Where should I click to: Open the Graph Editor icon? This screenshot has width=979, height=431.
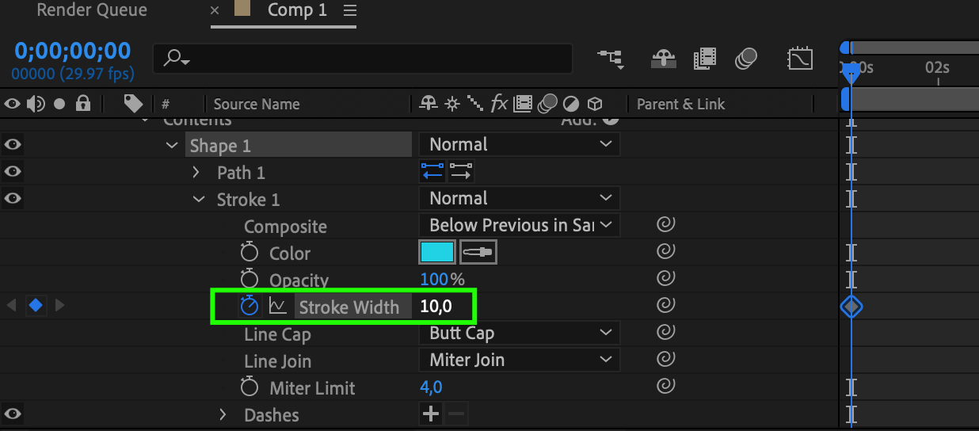click(799, 59)
